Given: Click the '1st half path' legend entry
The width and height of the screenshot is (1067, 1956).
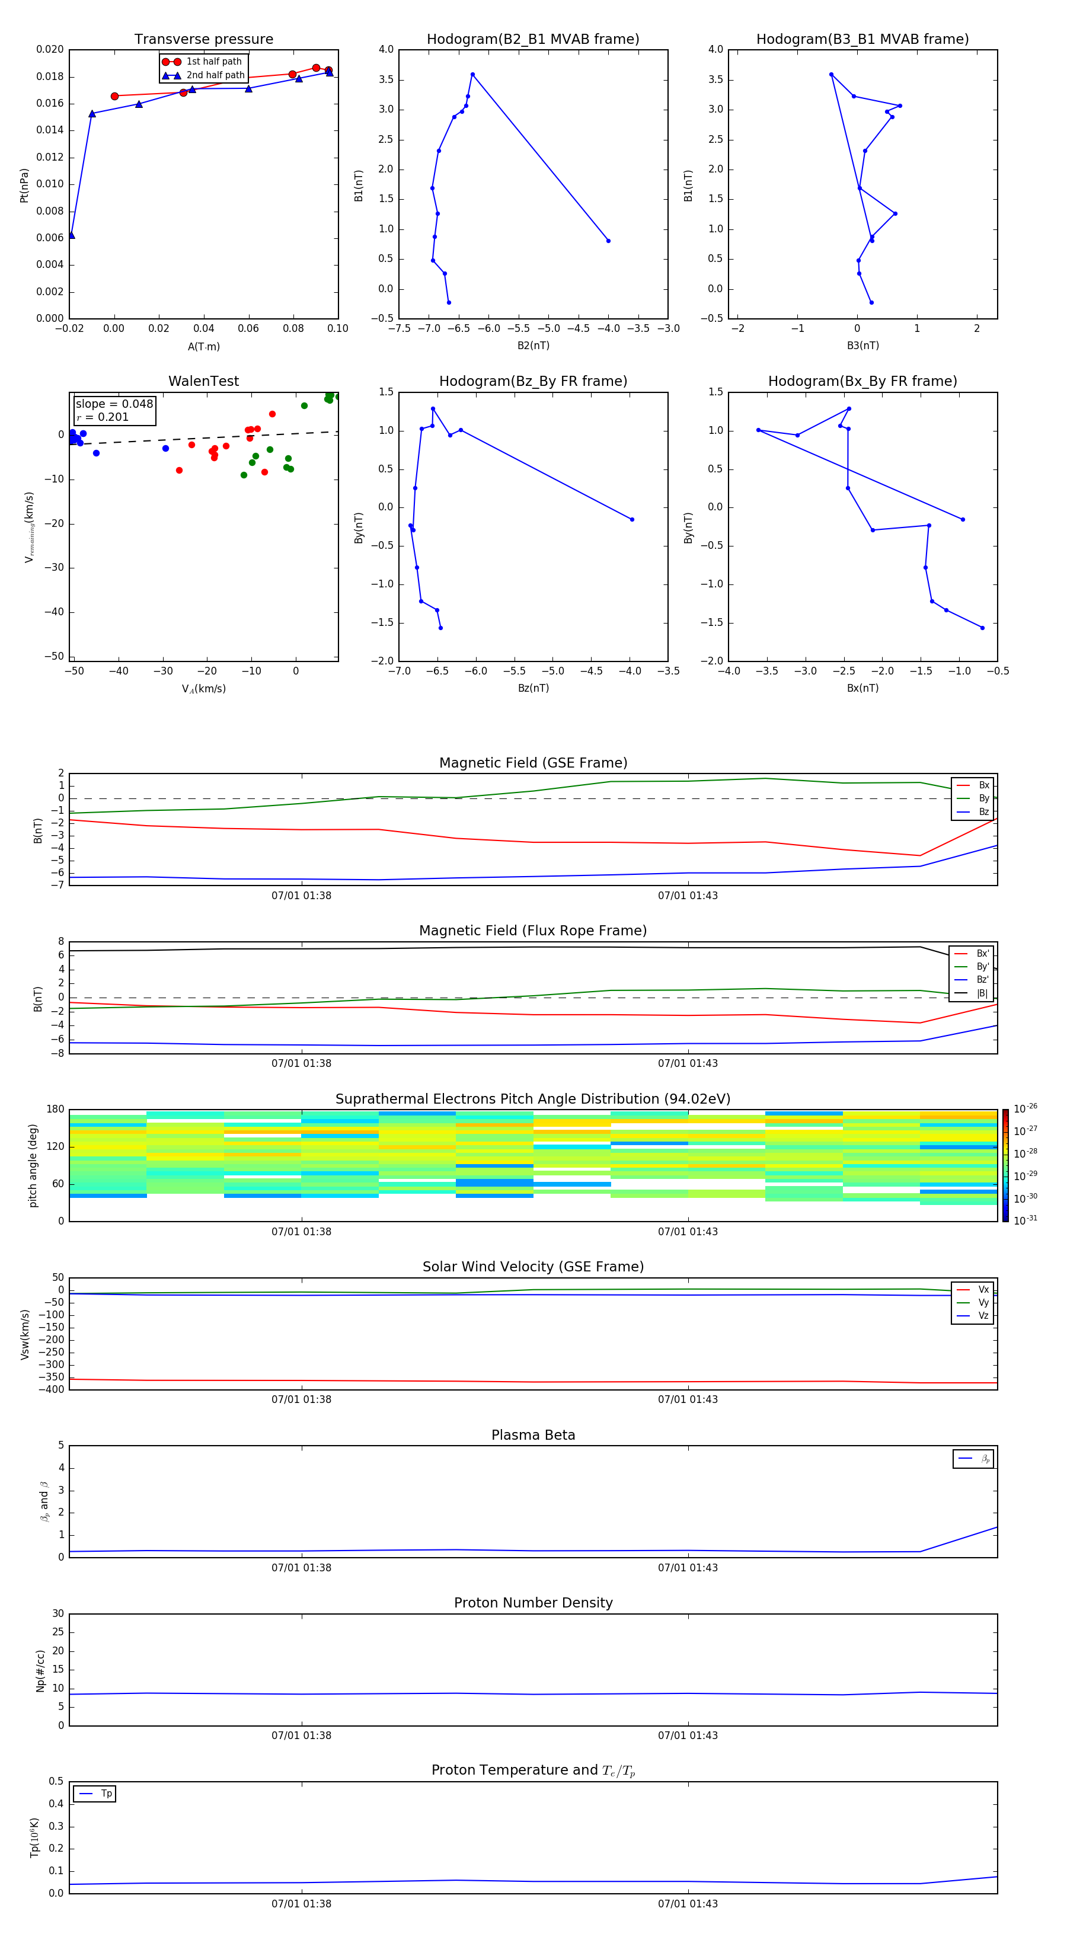Looking at the screenshot, I should tap(203, 62).
